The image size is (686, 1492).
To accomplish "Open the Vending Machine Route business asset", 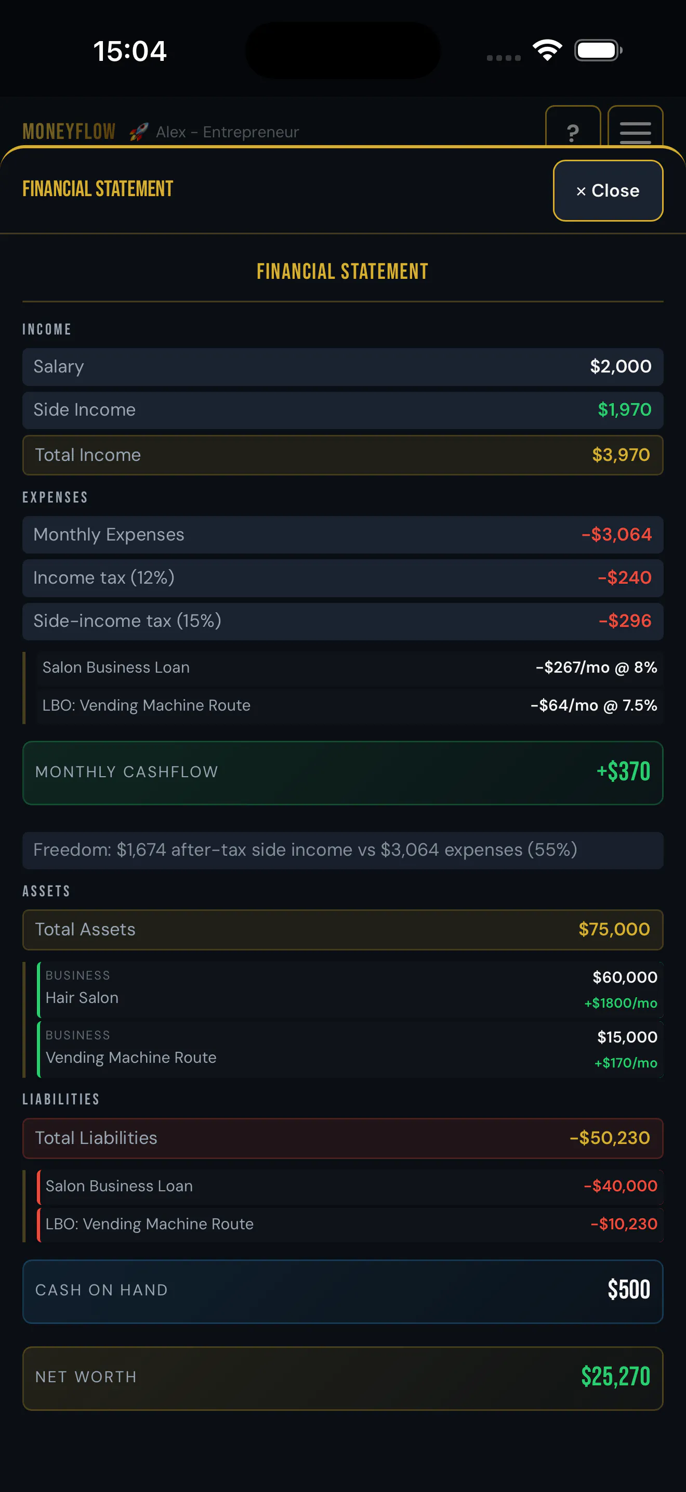I will click(349, 1049).
